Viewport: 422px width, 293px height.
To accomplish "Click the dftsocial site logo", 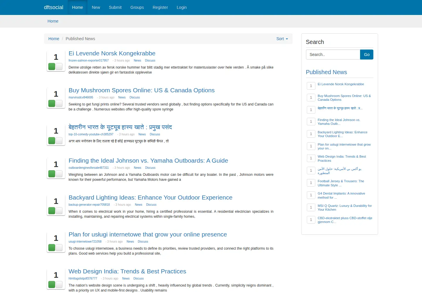I will (x=54, y=7).
